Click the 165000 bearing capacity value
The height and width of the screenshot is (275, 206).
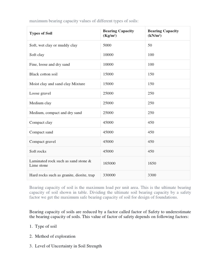pyautogui.click(x=109, y=163)
